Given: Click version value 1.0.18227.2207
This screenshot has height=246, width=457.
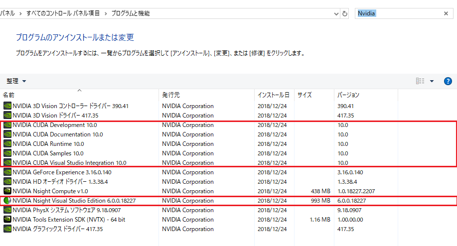Looking at the screenshot, I should (356, 191).
